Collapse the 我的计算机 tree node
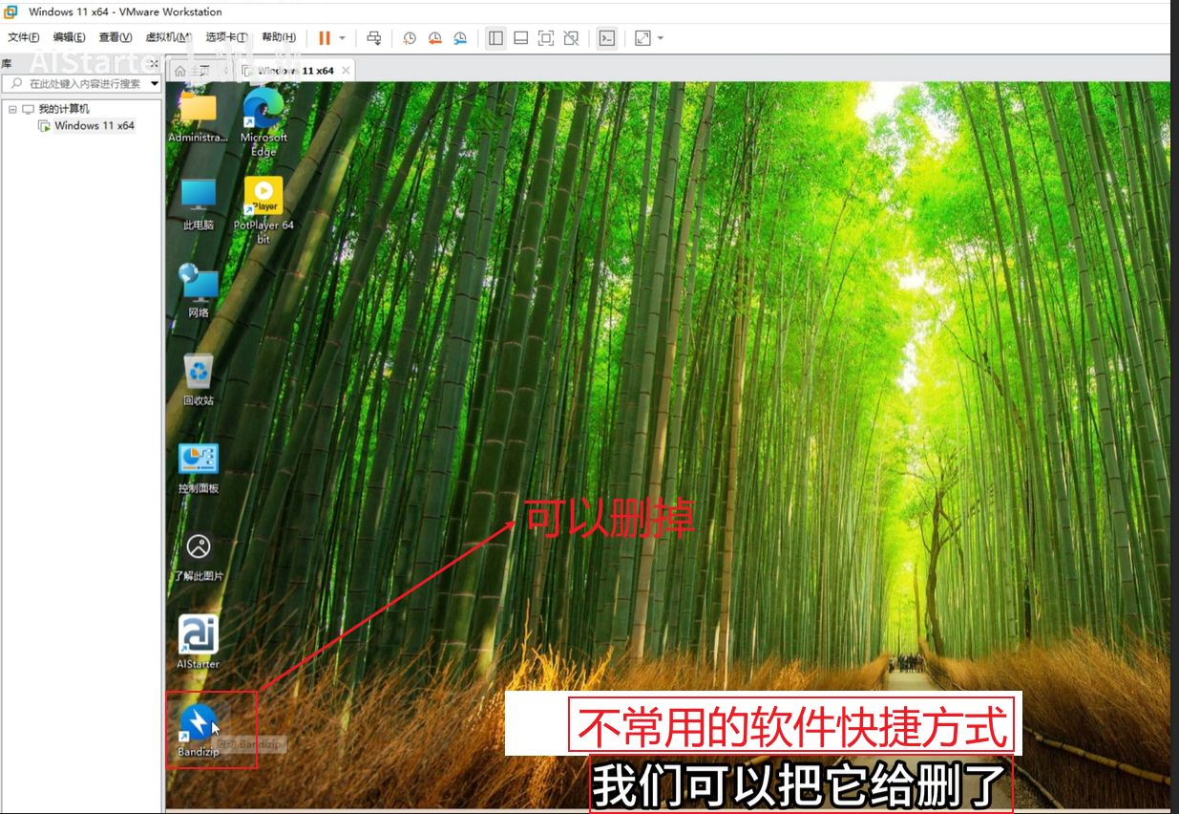 pos(12,109)
